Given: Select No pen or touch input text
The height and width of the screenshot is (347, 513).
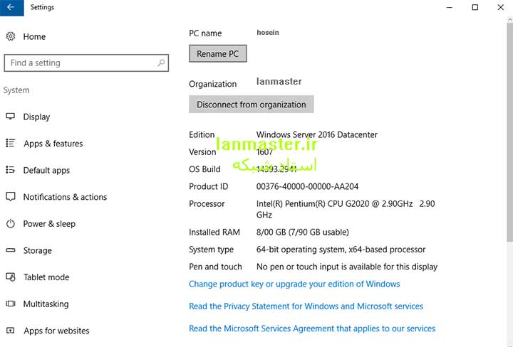Looking at the screenshot, I should coord(347,267).
